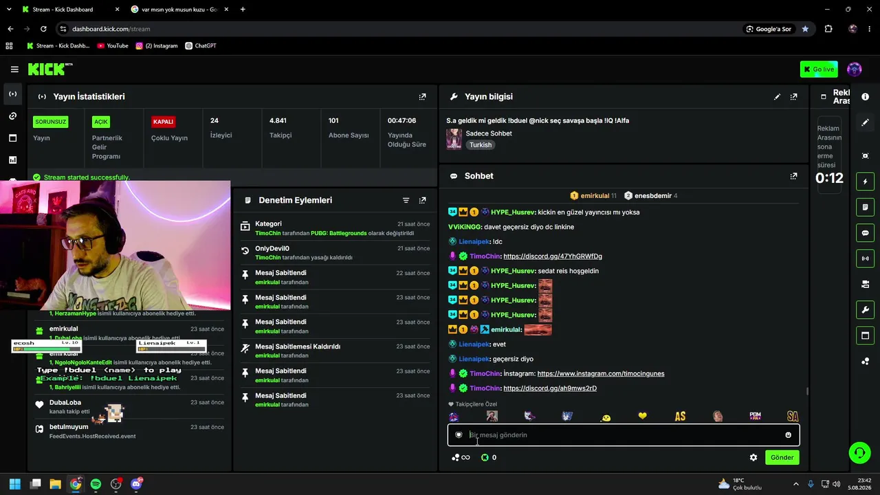Switch to the var mısın yok musun kuzu tab
This screenshot has height=495, width=880.
click(178, 10)
